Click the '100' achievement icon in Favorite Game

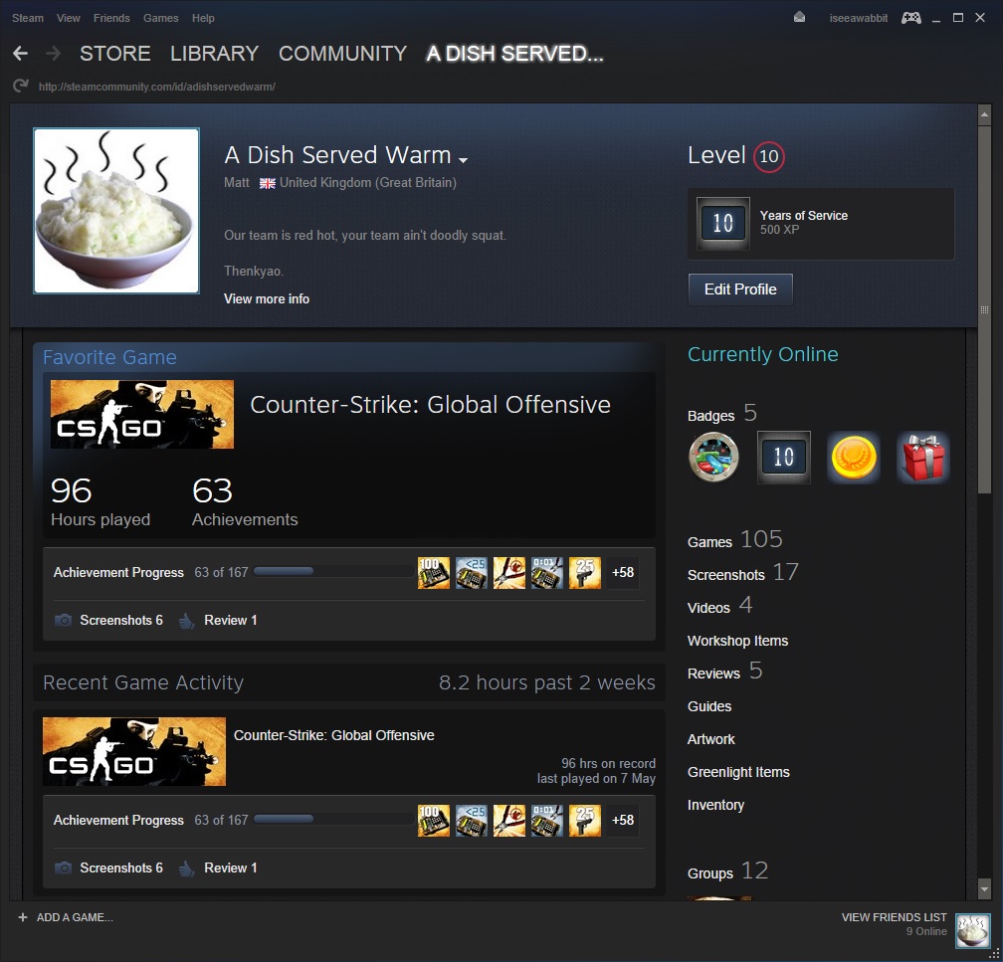[434, 572]
